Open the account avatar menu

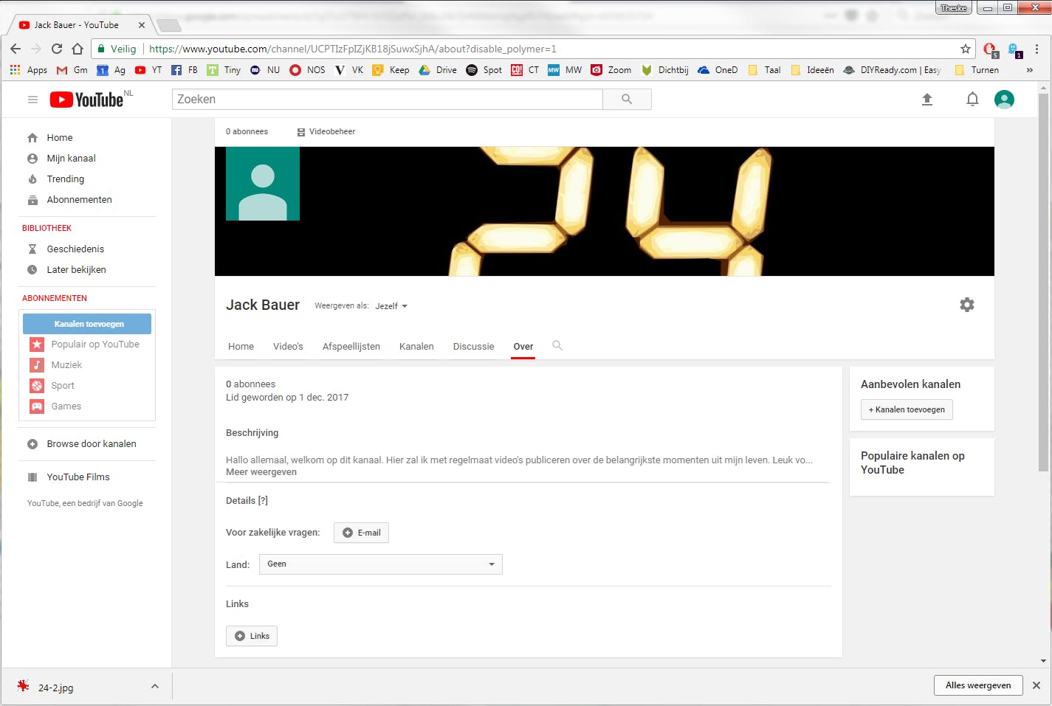1004,100
